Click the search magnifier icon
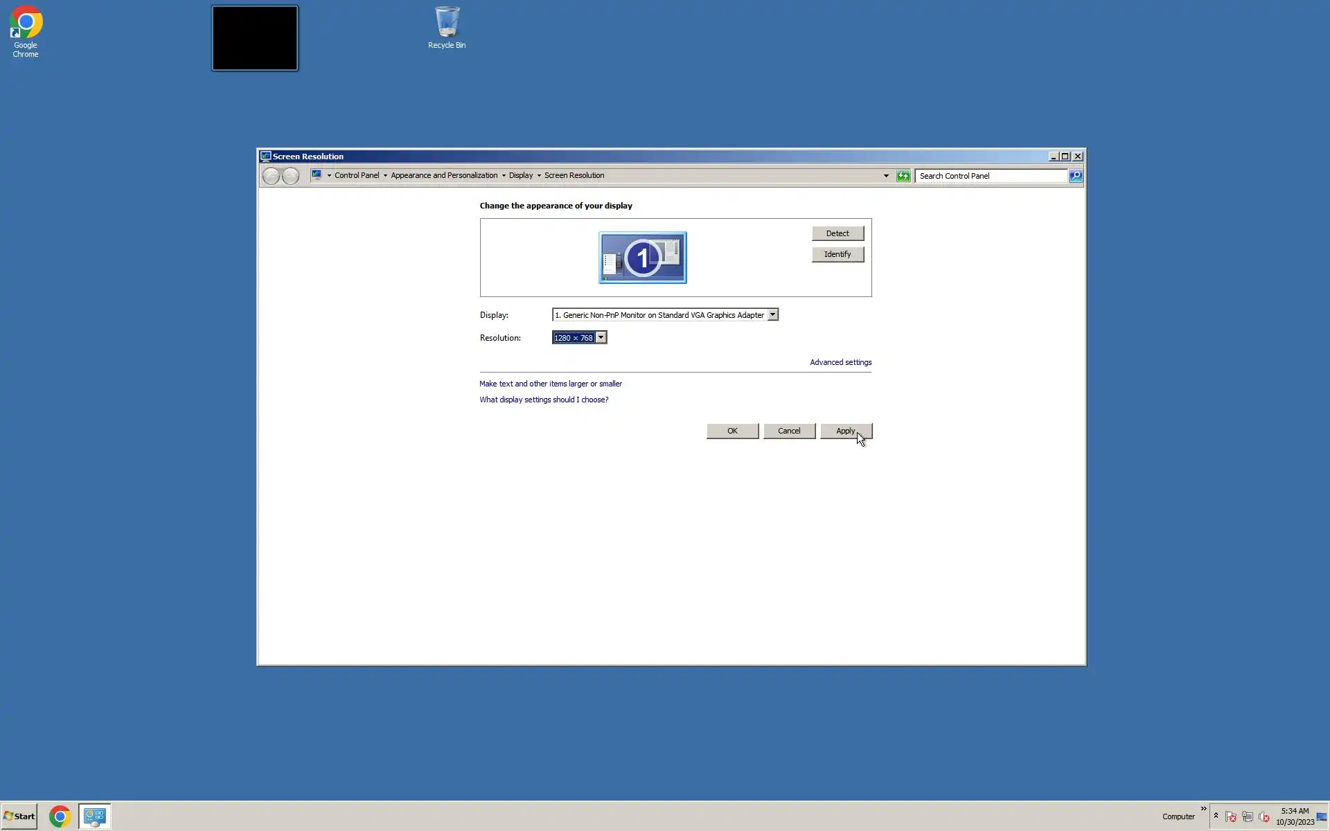 [x=1075, y=176]
